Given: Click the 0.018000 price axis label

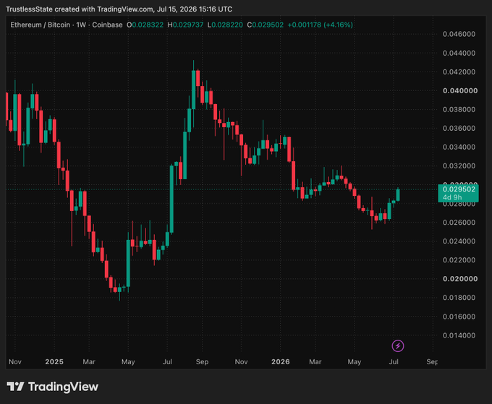Looking at the screenshot, I should 459,298.
